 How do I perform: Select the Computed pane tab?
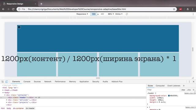tap(160, 86)
